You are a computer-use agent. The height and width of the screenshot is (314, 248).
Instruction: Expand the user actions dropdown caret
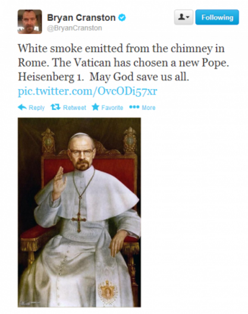[188, 17]
